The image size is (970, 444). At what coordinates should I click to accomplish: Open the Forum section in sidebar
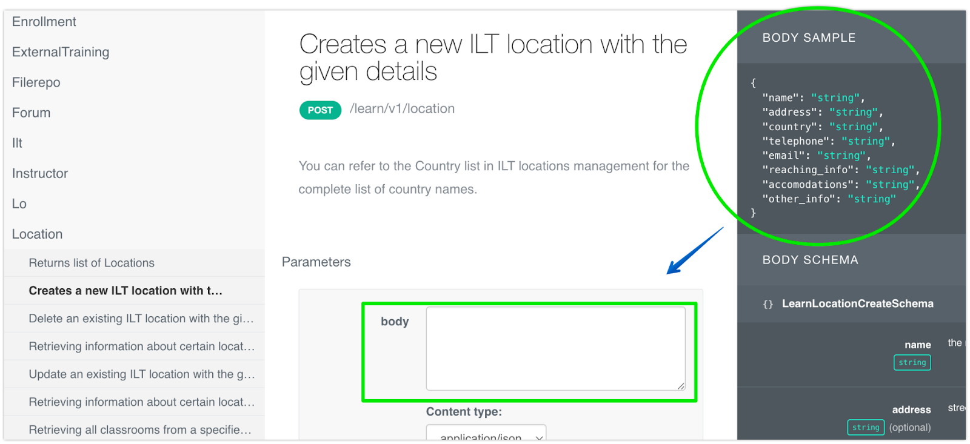click(x=32, y=113)
